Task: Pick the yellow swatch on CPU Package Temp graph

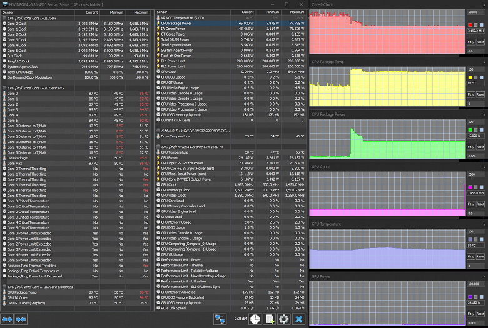Action: pos(470,77)
